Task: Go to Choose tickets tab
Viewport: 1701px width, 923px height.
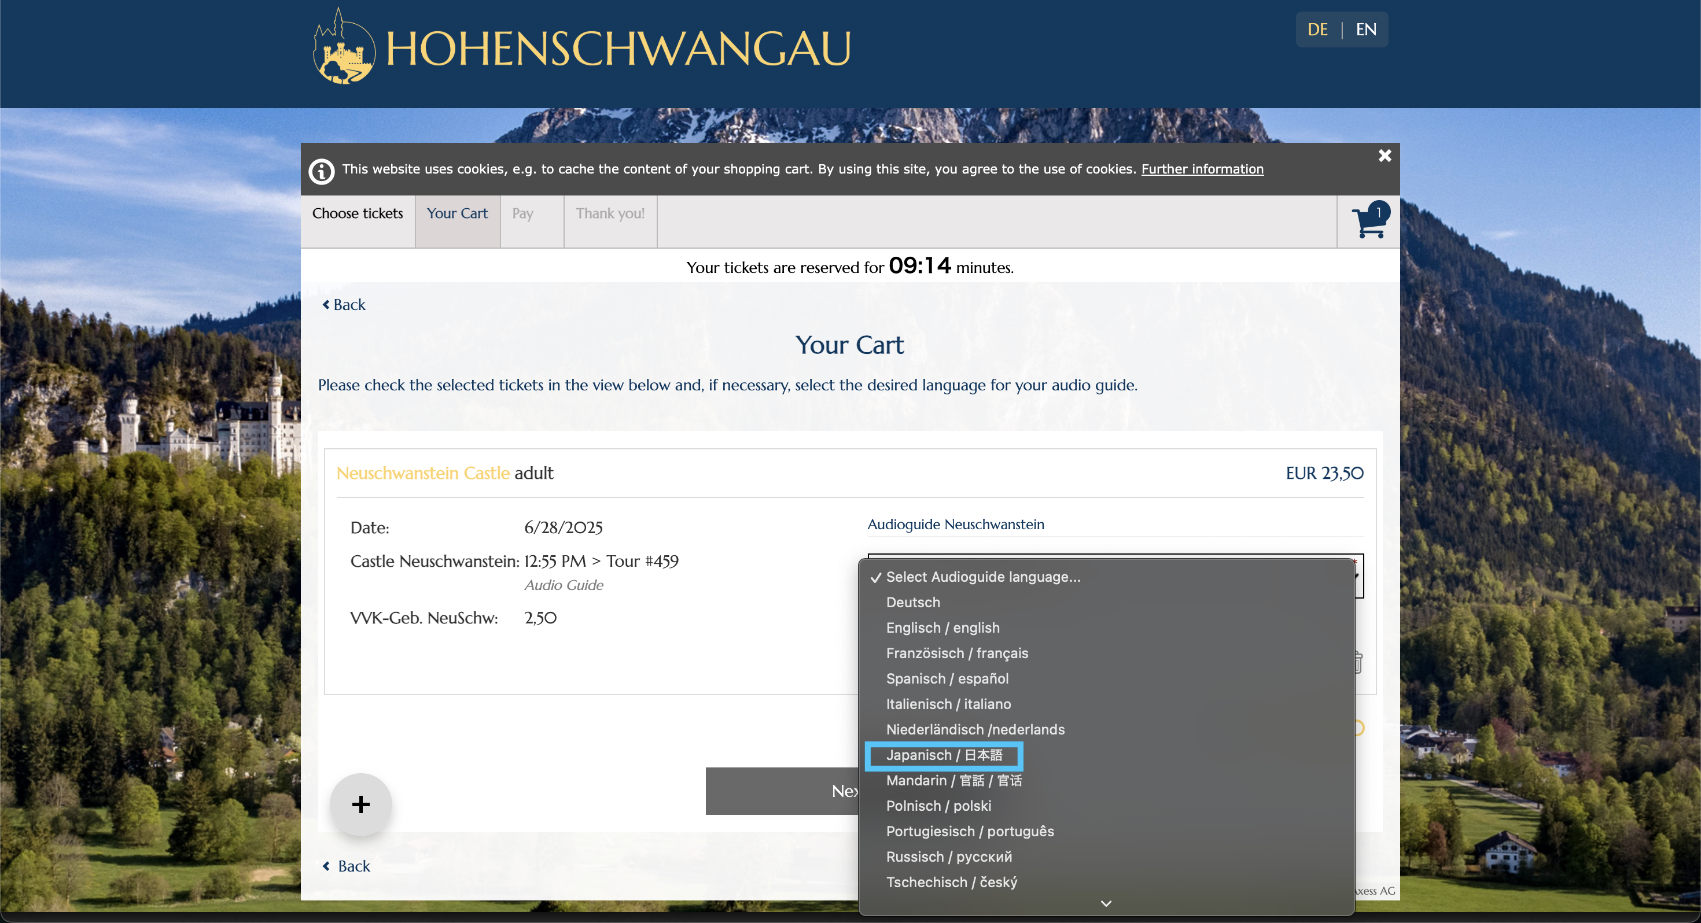Action: click(x=357, y=221)
